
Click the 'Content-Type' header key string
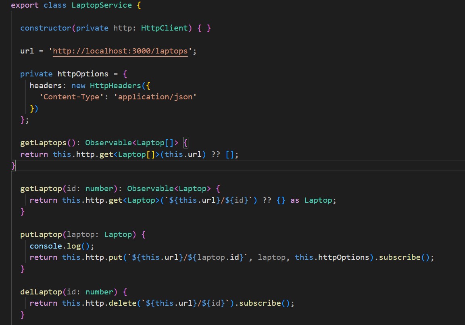[x=71, y=97]
